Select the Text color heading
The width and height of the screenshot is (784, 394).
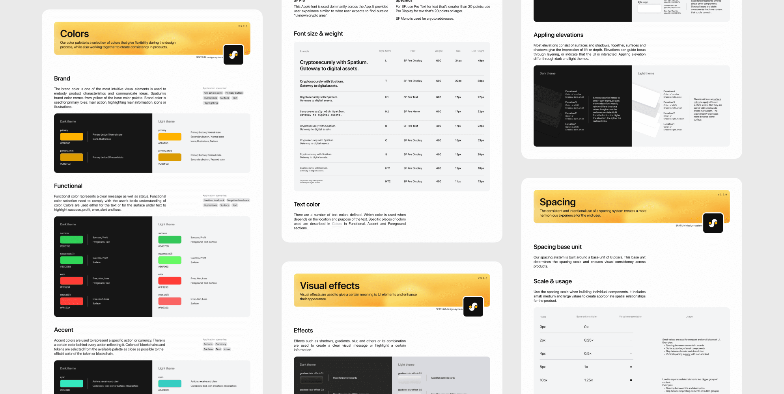[307, 204]
